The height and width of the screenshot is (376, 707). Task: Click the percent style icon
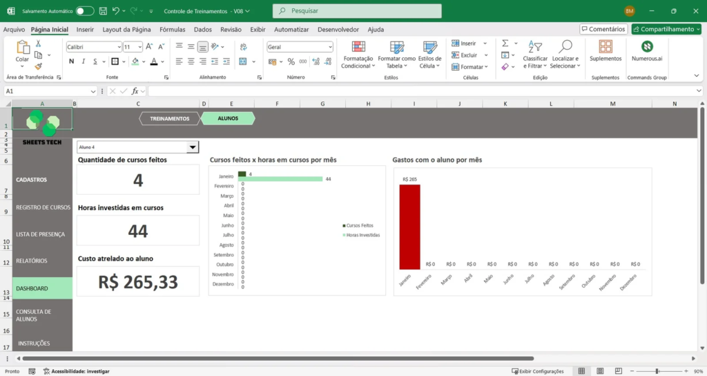291,62
